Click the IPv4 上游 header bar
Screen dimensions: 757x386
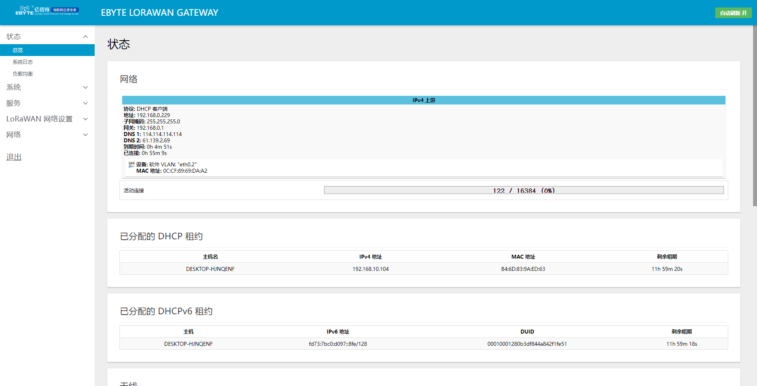[423, 100]
